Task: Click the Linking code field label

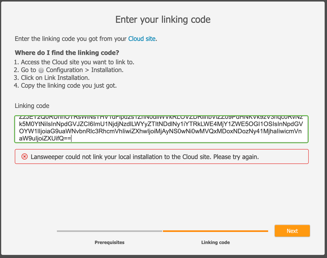Action: (32, 106)
